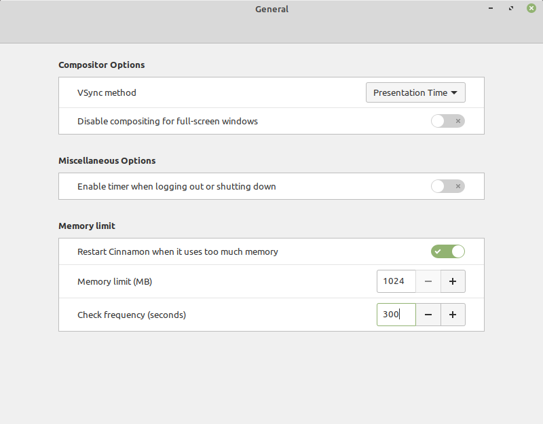
Task: Close the General window with green X
Action: tap(531, 9)
